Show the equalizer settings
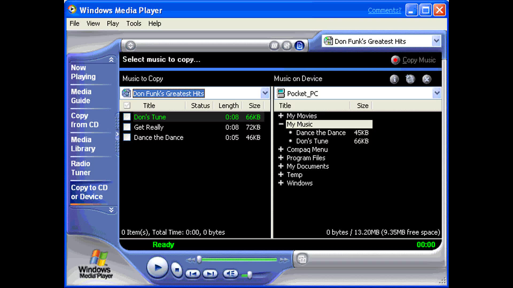The image size is (513, 288). coord(287,46)
